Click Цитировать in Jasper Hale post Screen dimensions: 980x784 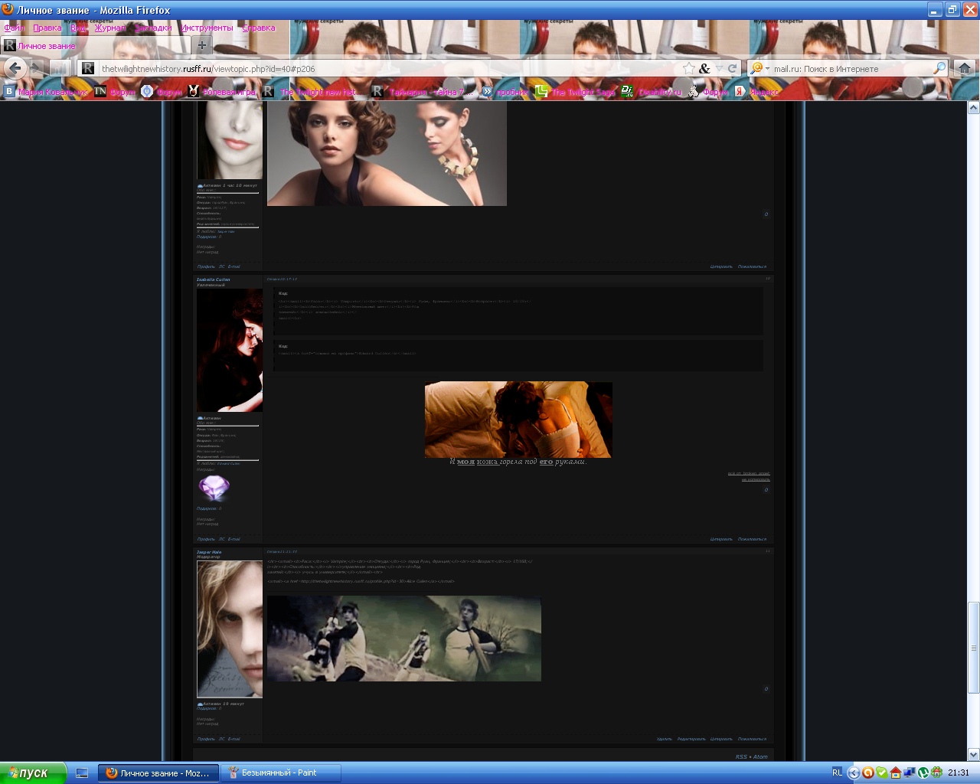click(x=721, y=739)
